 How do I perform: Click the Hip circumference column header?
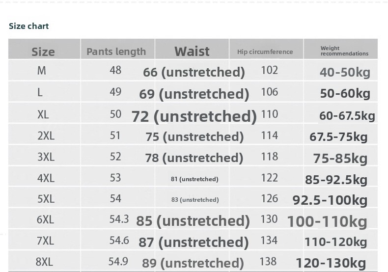coord(265,52)
